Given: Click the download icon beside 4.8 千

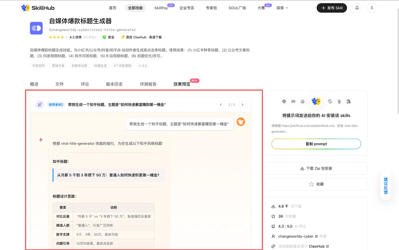Looking at the screenshot, I should [x=273, y=206].
